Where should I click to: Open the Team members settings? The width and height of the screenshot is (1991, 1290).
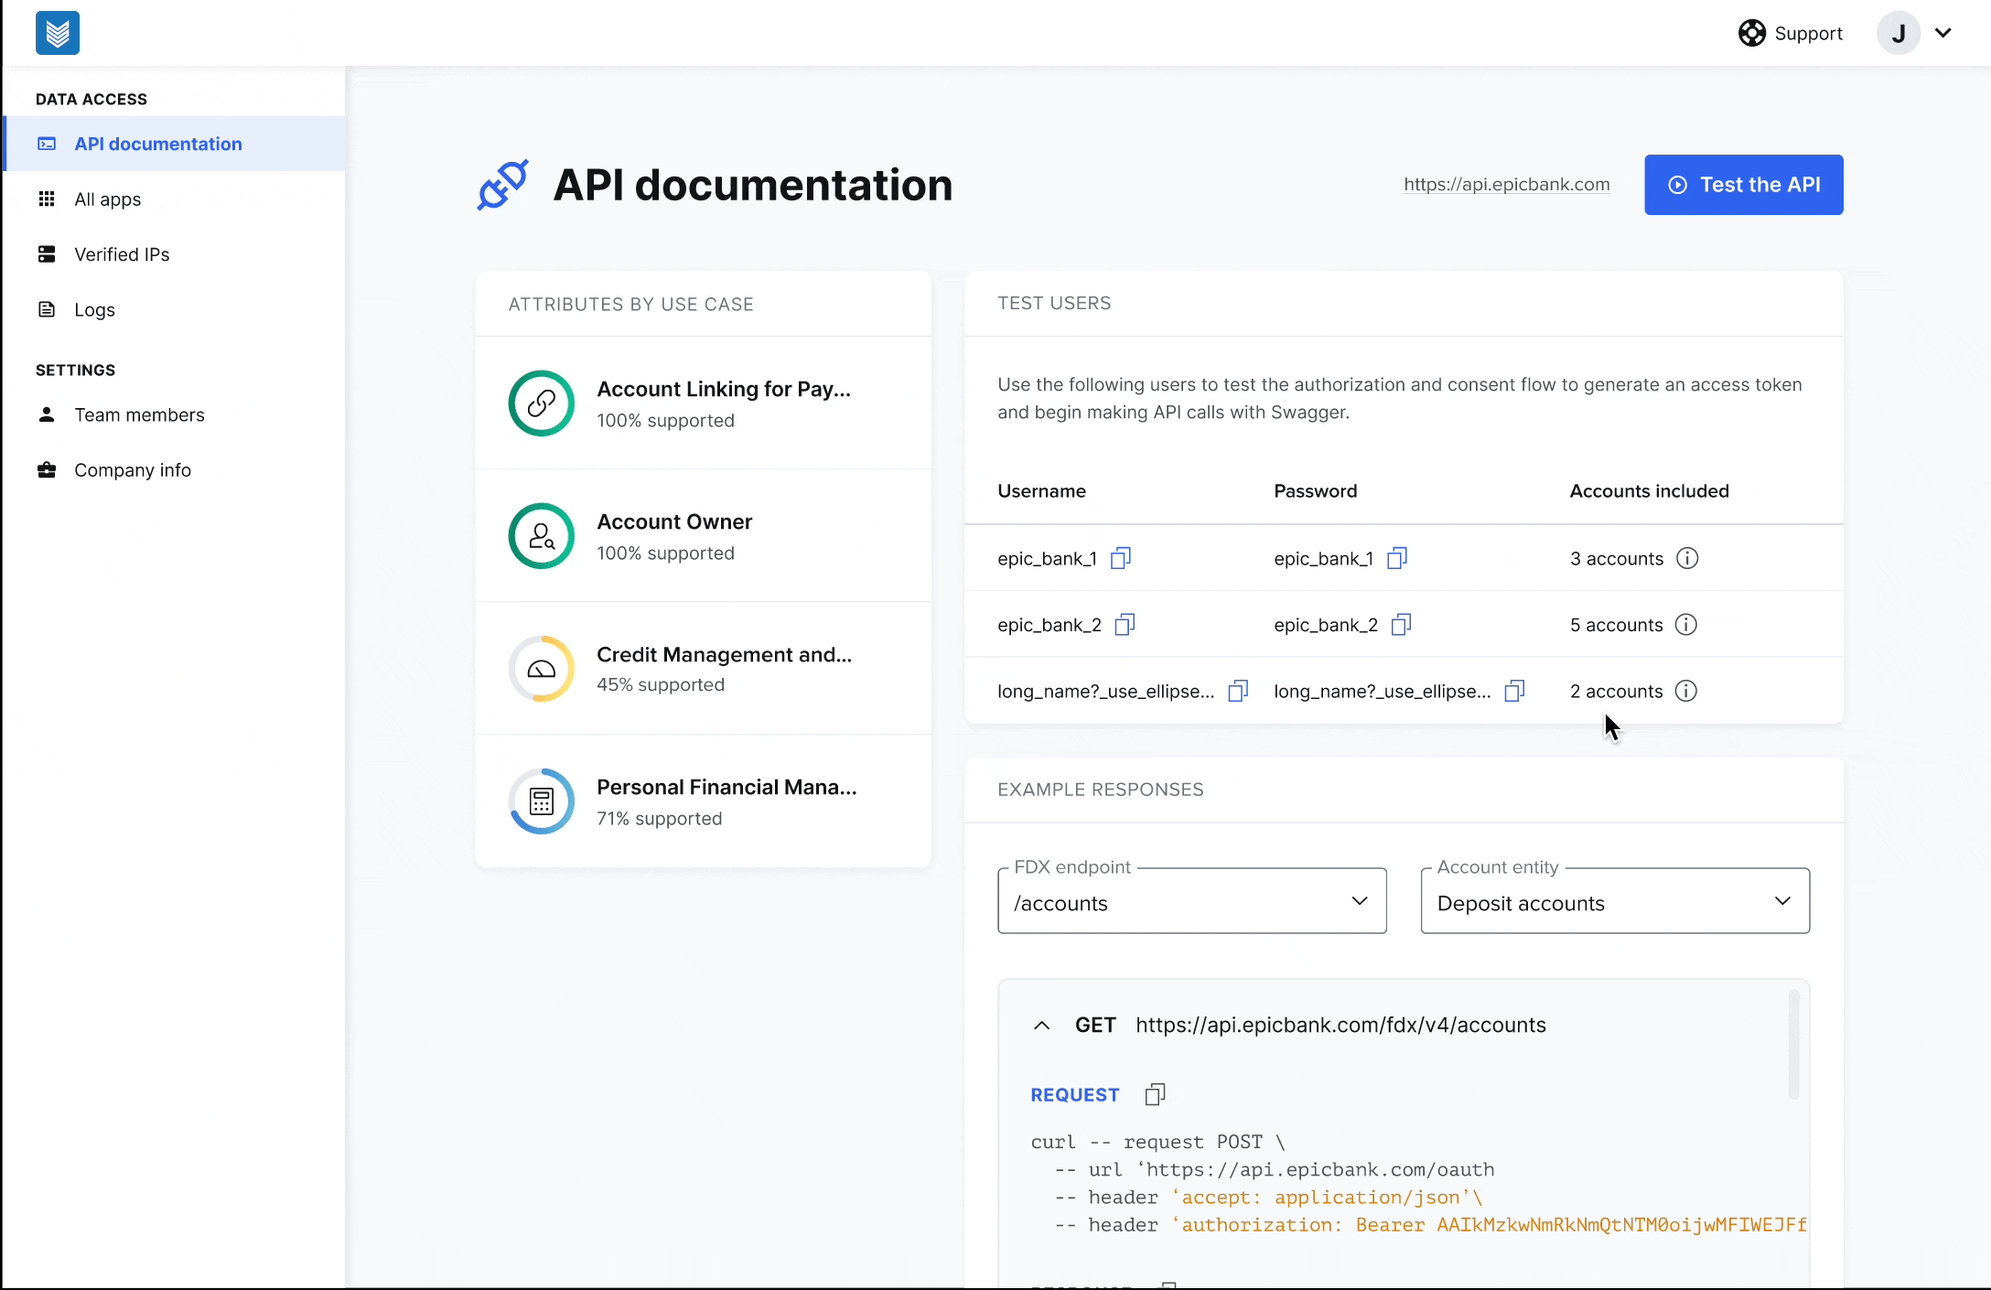click(x=139, y=415)
